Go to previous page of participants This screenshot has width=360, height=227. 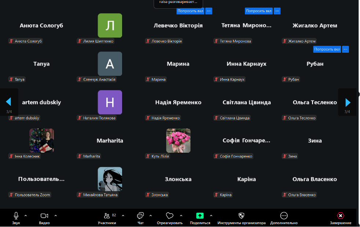click(x=8, y=102)
